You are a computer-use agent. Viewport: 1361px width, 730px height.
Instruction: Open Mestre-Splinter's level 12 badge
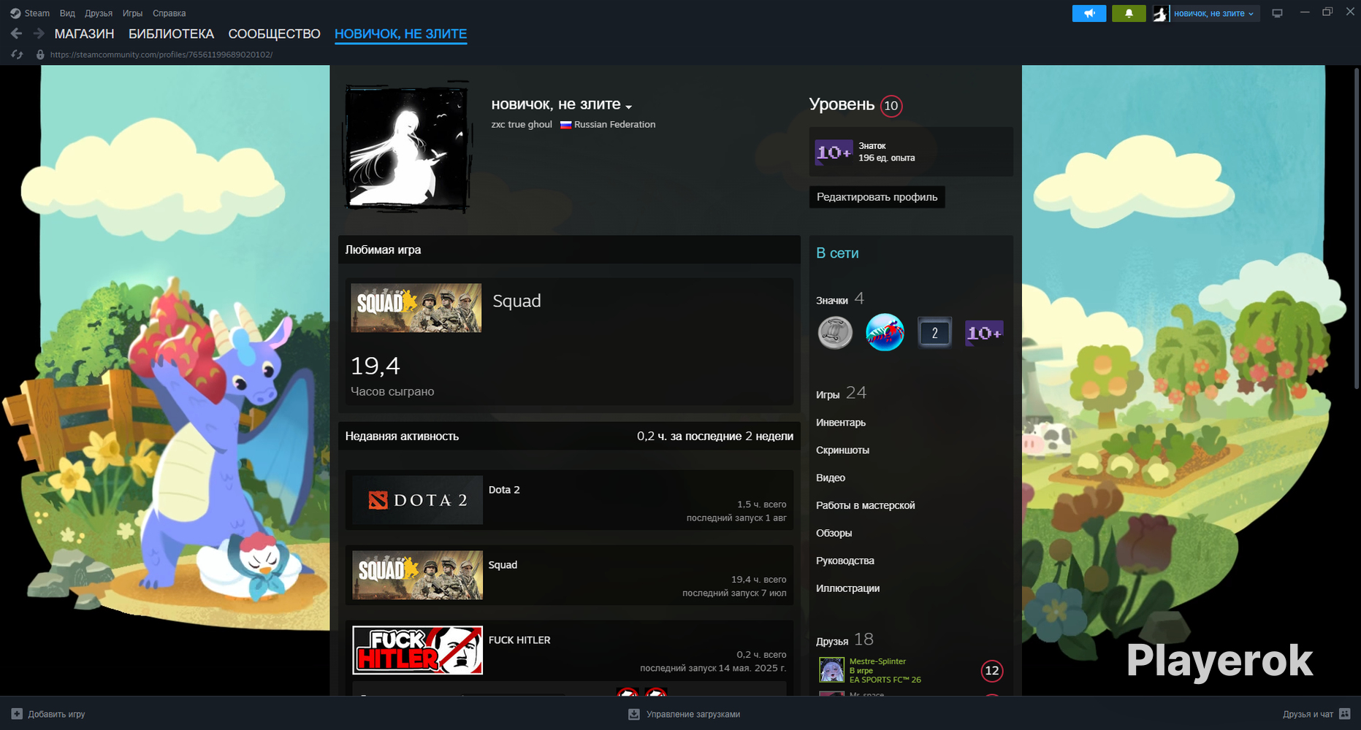click(991, 671)
